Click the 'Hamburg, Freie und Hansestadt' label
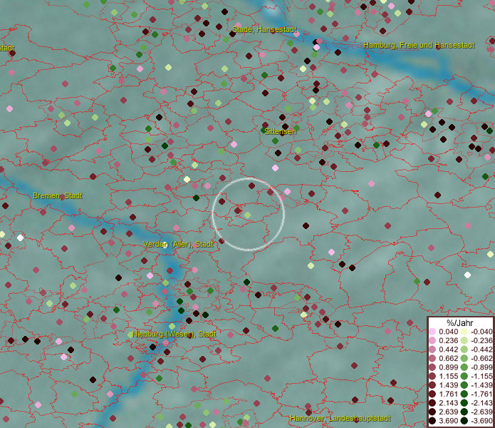Screen dimensions: 495x428 tap(419, 45)
